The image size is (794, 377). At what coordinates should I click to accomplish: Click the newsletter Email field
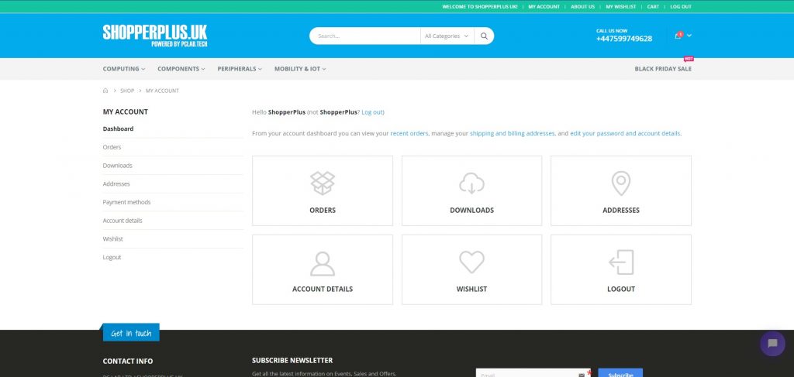pos(533,374)
